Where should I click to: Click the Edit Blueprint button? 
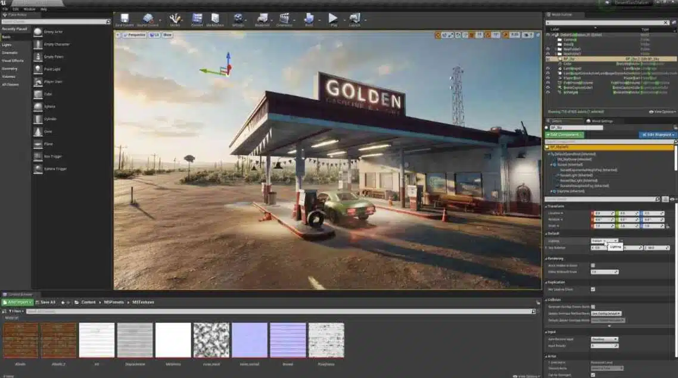(x=657, y=135)
